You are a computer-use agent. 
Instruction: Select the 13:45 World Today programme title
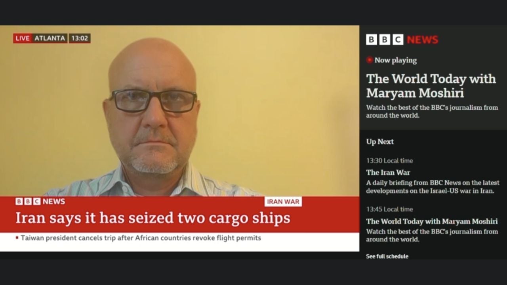tap(432, 221)
